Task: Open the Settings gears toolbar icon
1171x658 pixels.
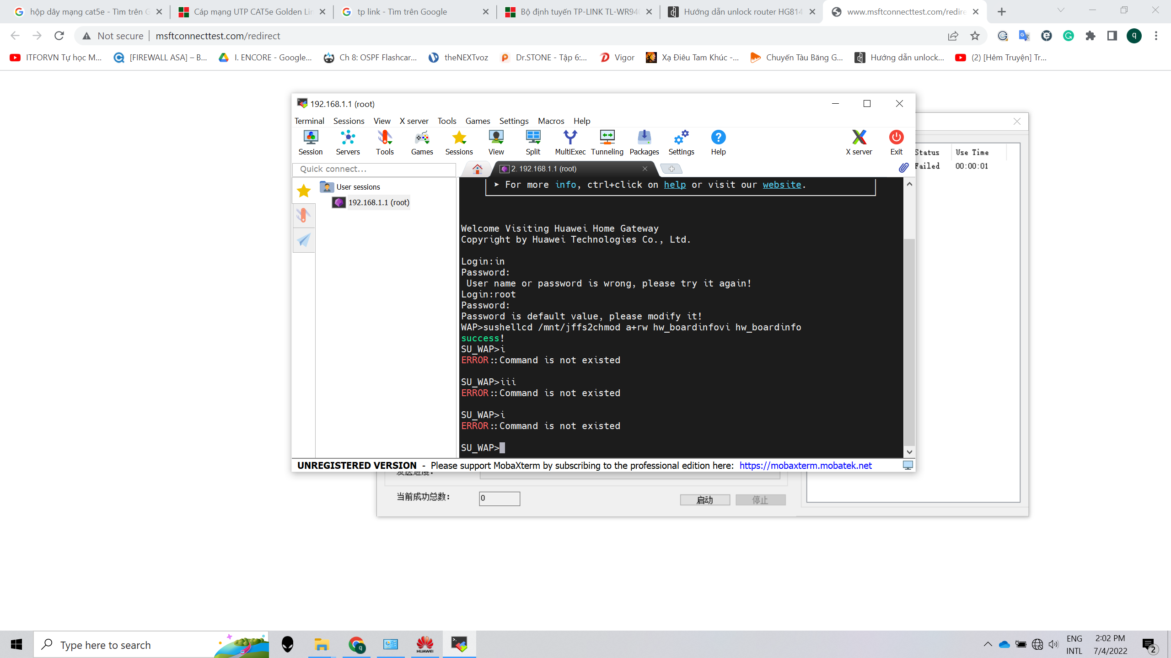Action: (681, 142)
